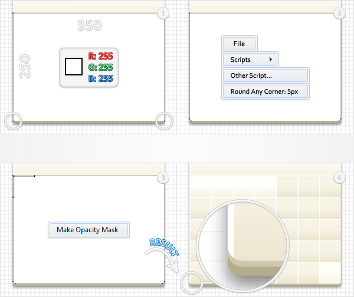Click the 250 height label
The image size is (354, 297).
pos(25,67)
